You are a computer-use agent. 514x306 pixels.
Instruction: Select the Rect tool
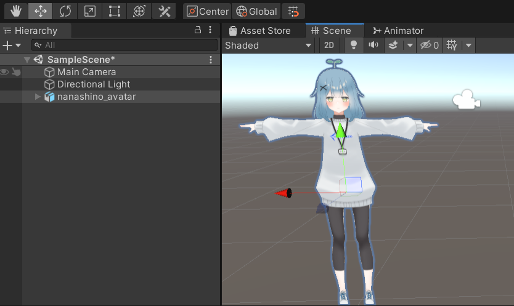coord(114,11)
